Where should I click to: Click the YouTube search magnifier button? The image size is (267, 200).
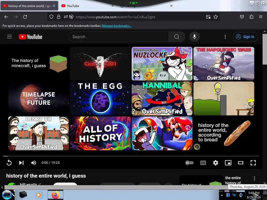pyautogui.click(x=177, y=37)
